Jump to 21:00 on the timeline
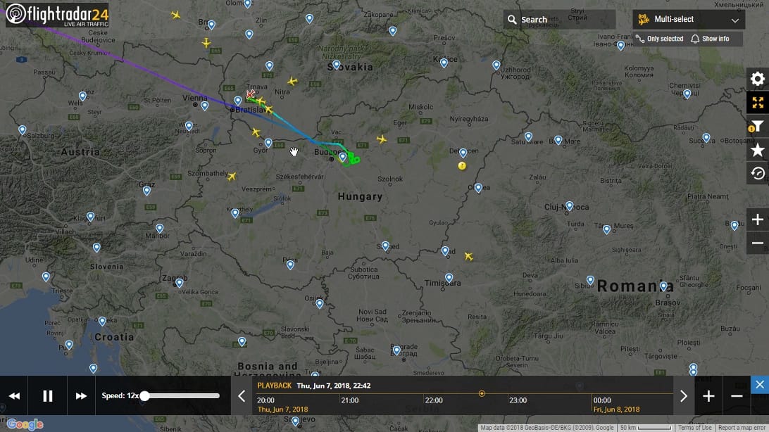 coord(350,400)
